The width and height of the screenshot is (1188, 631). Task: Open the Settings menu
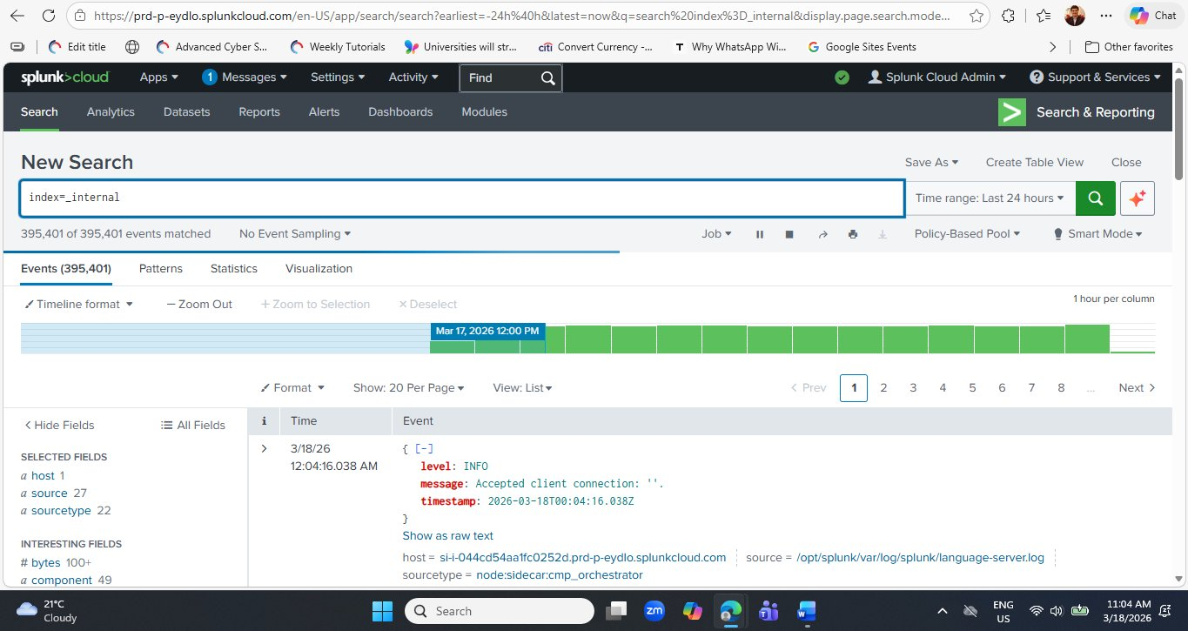pyautogui.click(x=337, y=77)
